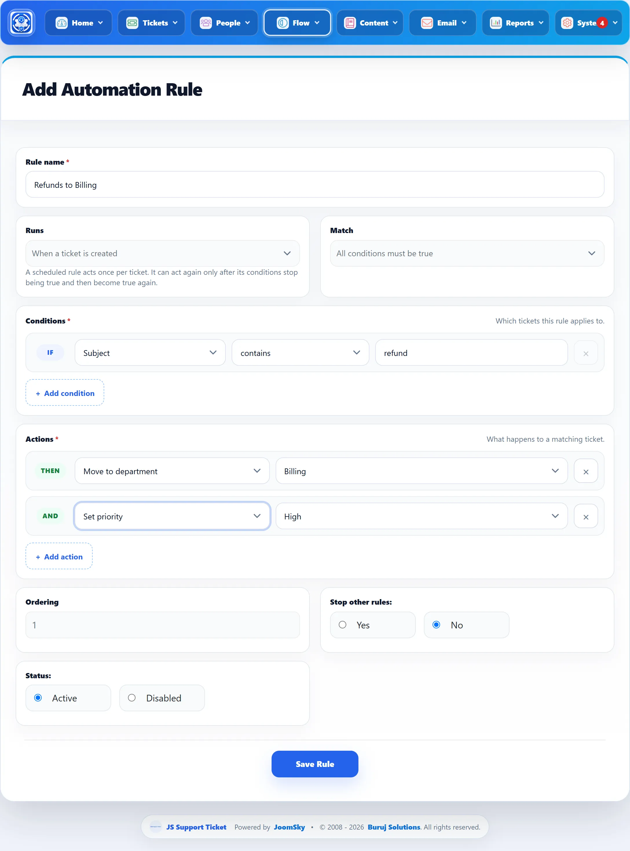Click the red notification badge showing 4

(602, 23)
